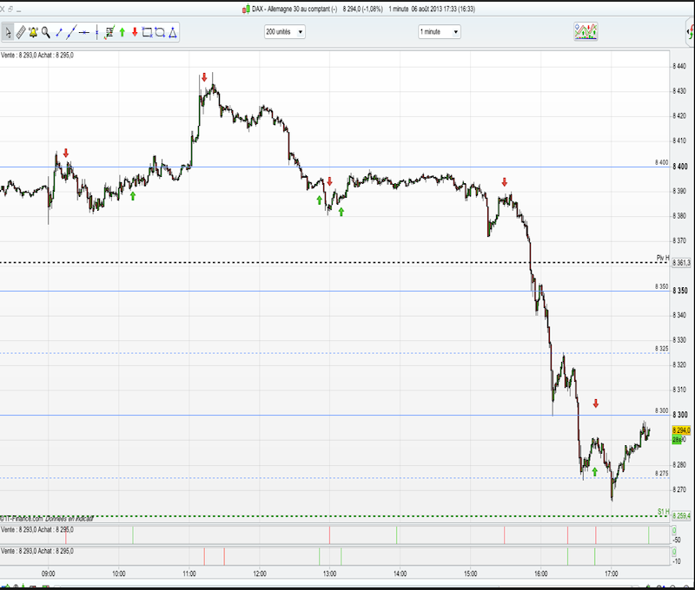
Task: Select the Fibonacci retracement tool
Action: pos(109,32)
